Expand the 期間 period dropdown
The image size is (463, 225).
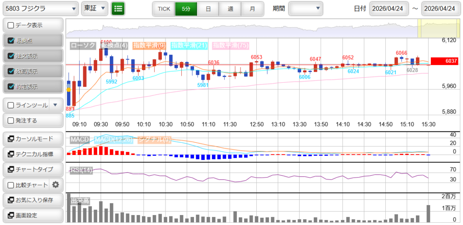point(306,8)
